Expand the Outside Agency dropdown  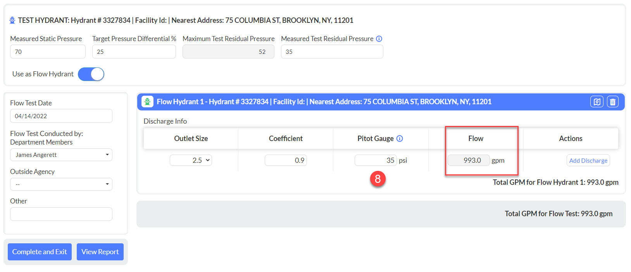[61, 184]
